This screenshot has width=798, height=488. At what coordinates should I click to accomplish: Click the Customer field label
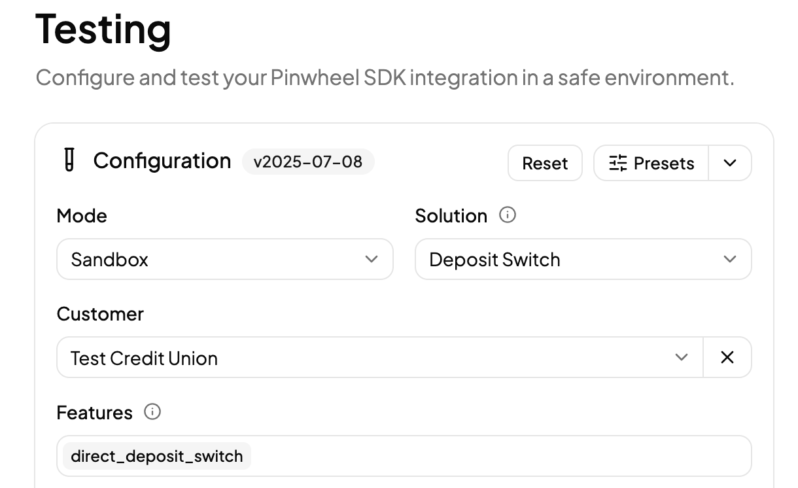coord(100,314)
